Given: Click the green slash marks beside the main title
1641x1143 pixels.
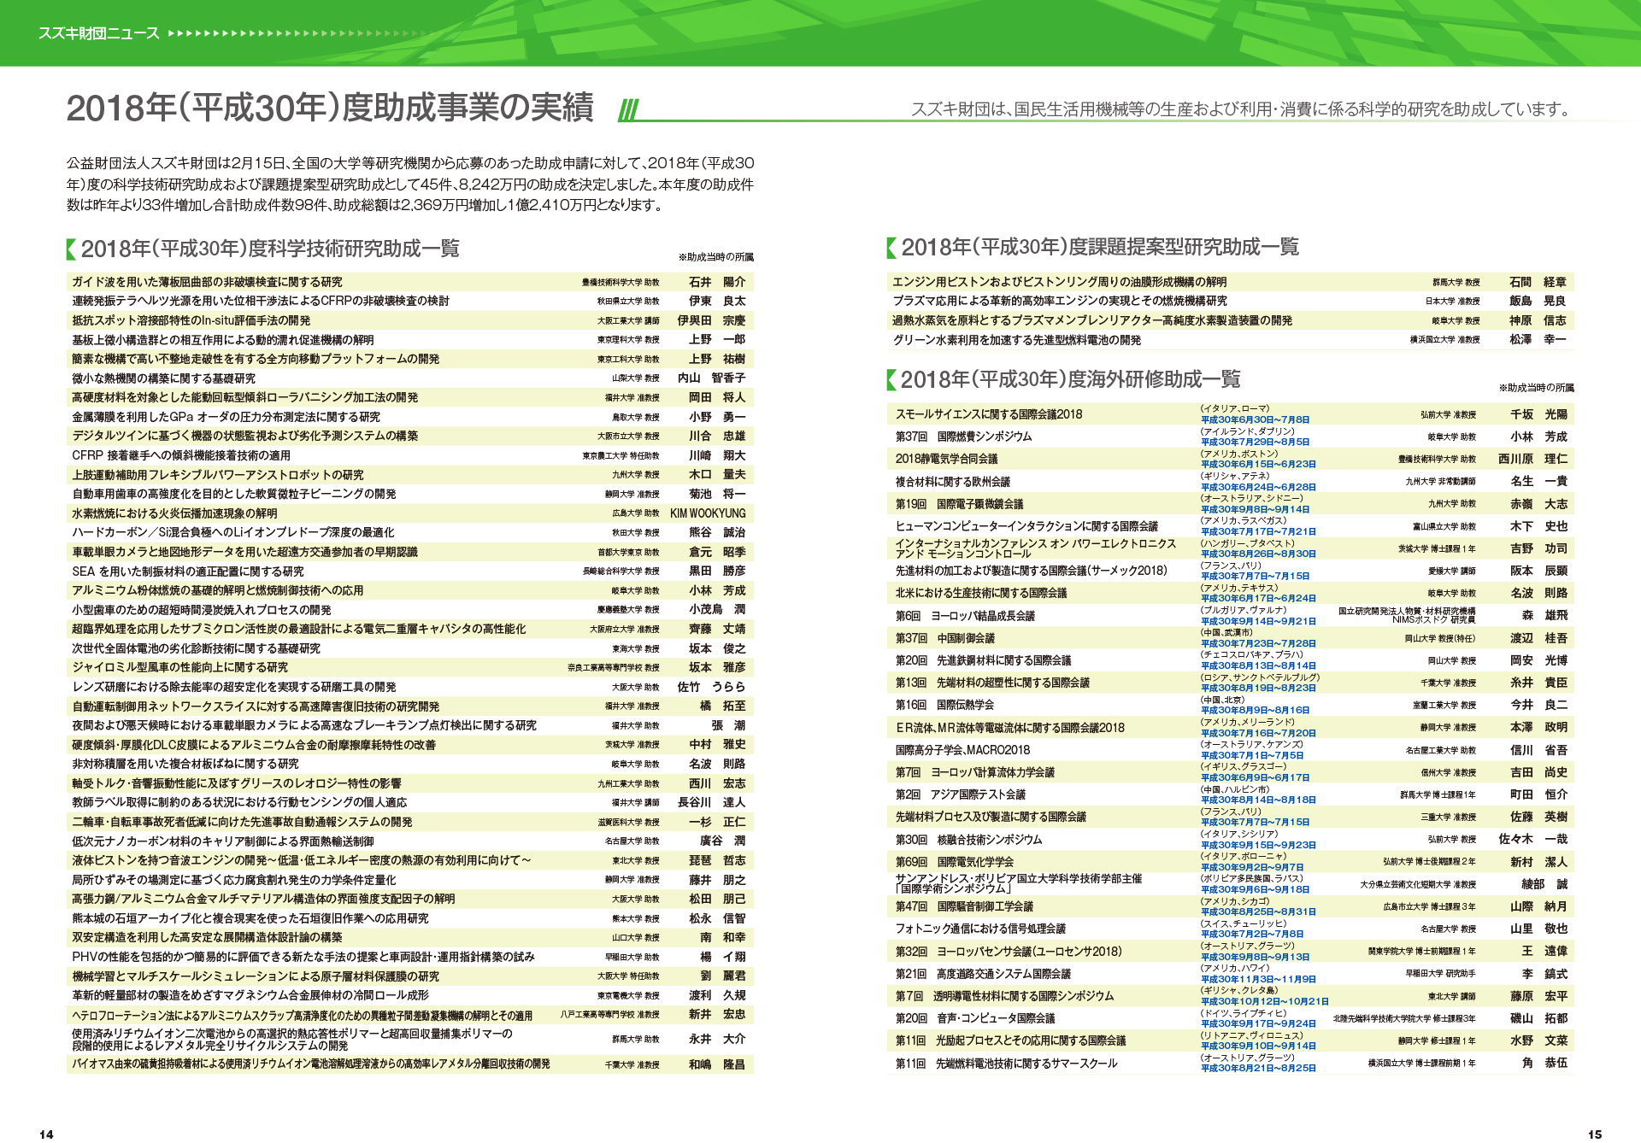Looking at the screenshot, I should [628, 110].
